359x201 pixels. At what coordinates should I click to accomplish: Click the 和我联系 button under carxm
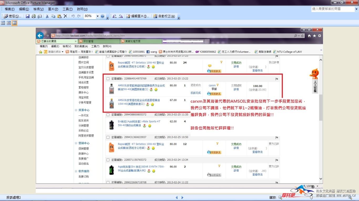point(214,94)
